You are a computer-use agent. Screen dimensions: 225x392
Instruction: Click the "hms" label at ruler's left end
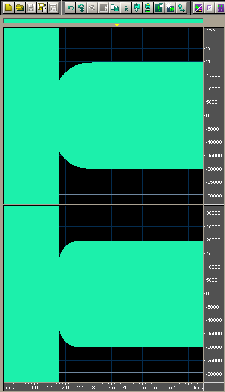[9, 387]
